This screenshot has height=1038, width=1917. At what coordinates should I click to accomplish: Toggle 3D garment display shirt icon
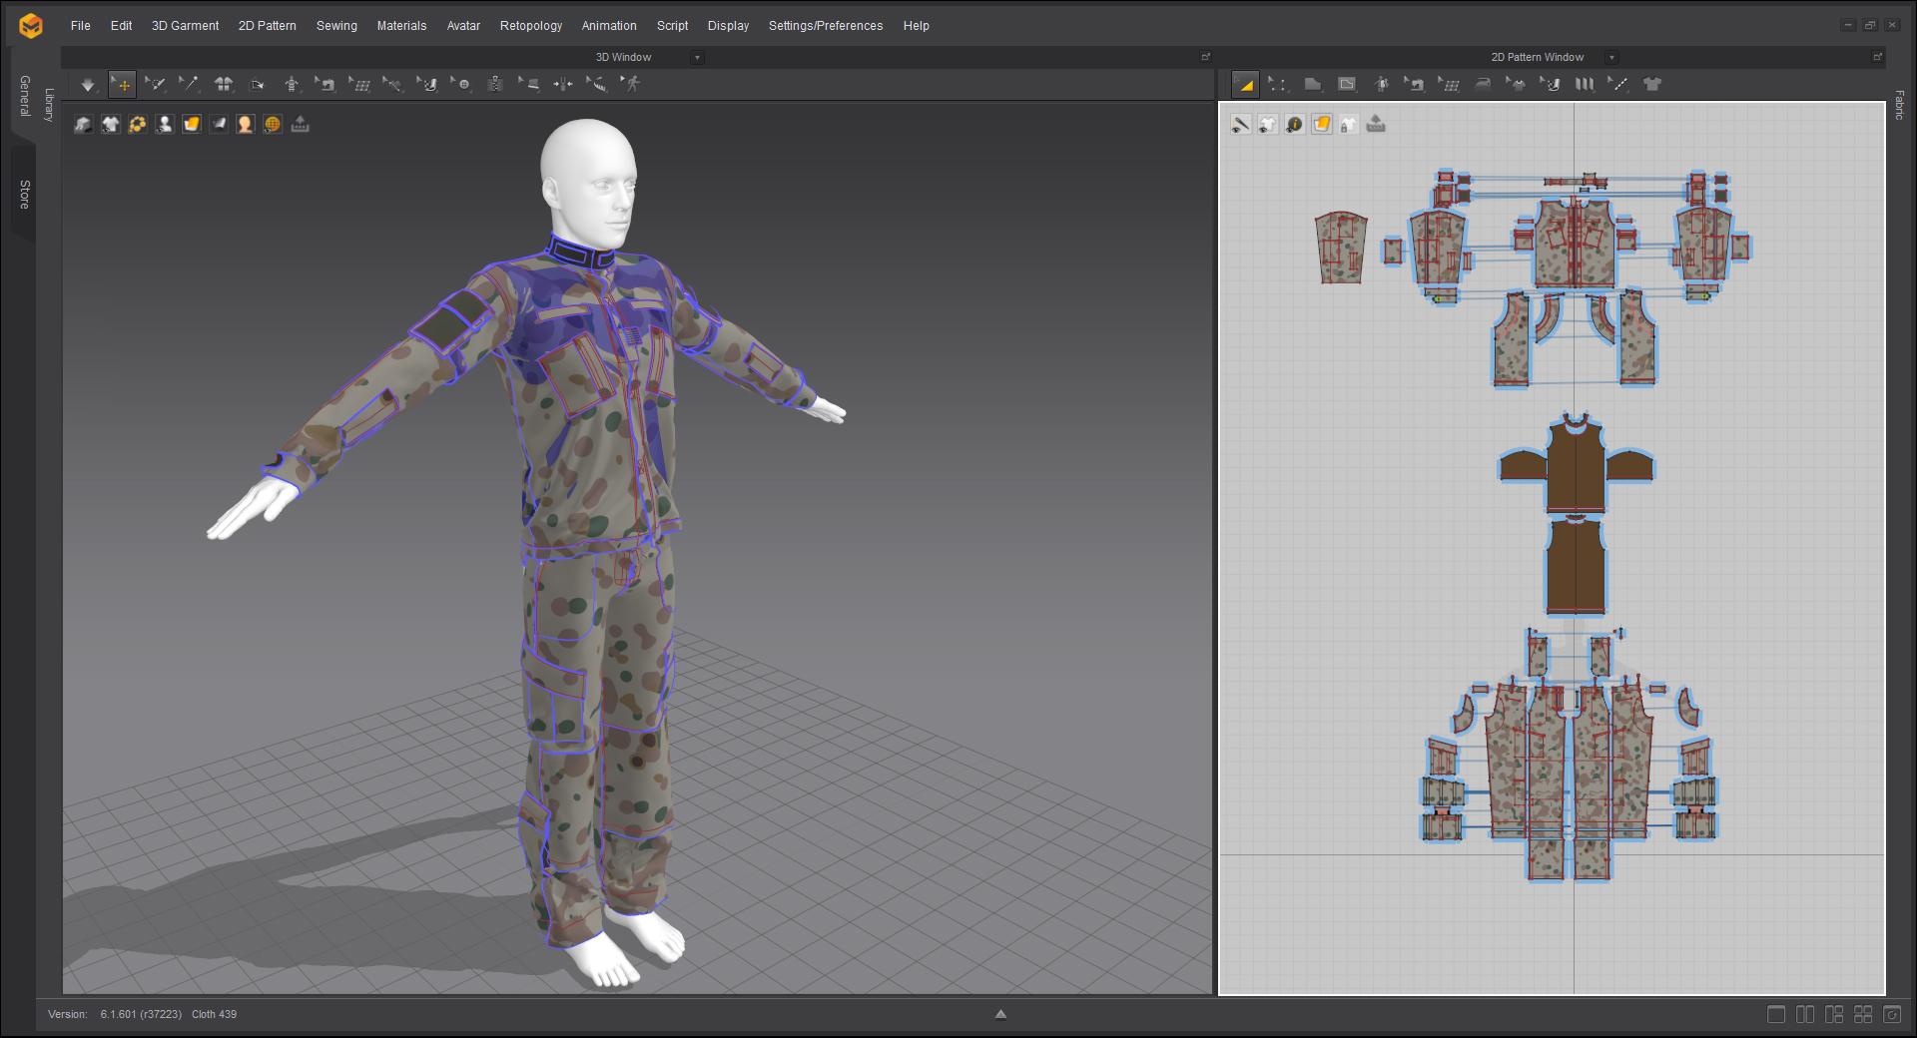coord(111,125)
